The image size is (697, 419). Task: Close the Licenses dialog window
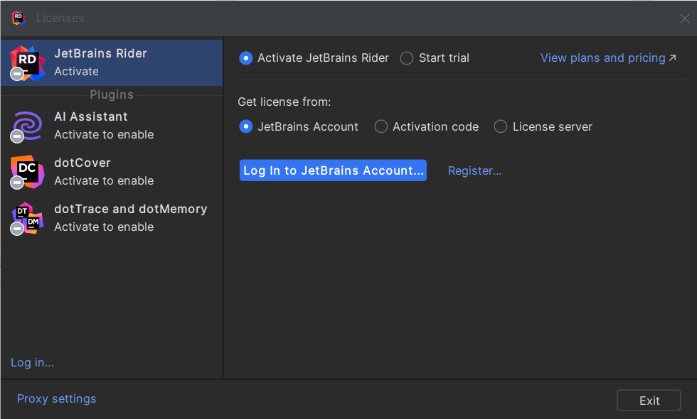(x=684, y=18)
